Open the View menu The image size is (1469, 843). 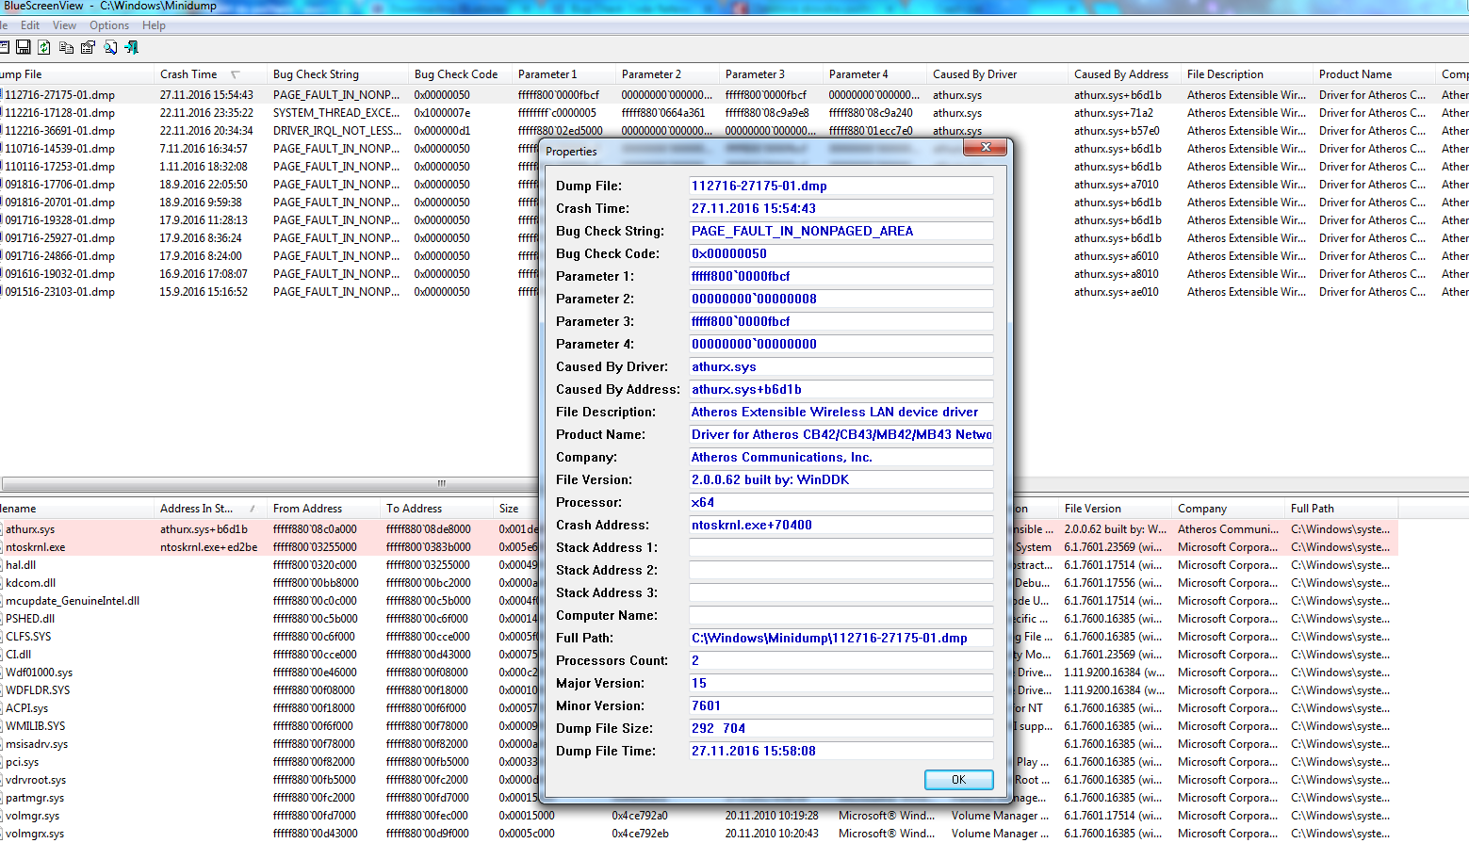pos(64,25)
